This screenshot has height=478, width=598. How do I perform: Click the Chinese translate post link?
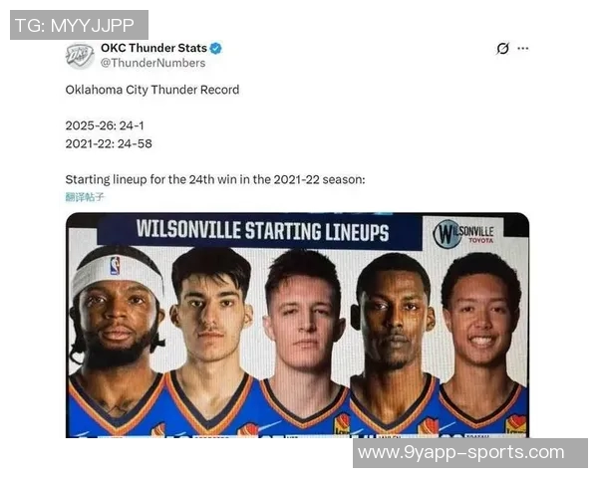click(85, 197)
